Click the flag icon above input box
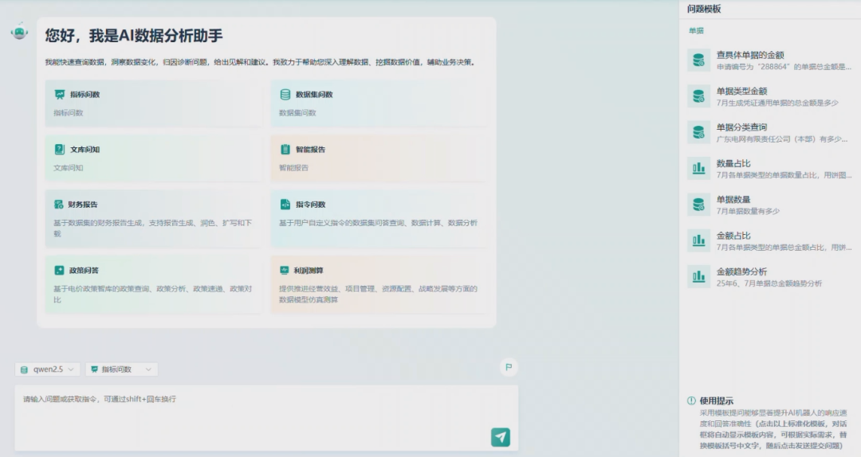 tap(509, 367)
